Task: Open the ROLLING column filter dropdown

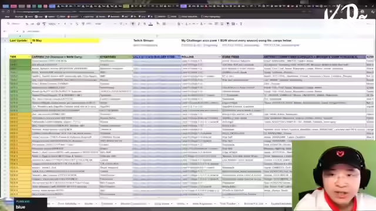Action: (219, 57)
